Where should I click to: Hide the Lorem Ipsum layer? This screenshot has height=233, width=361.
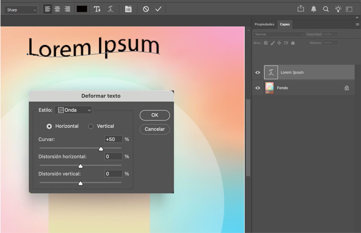[x=257, y=72]
